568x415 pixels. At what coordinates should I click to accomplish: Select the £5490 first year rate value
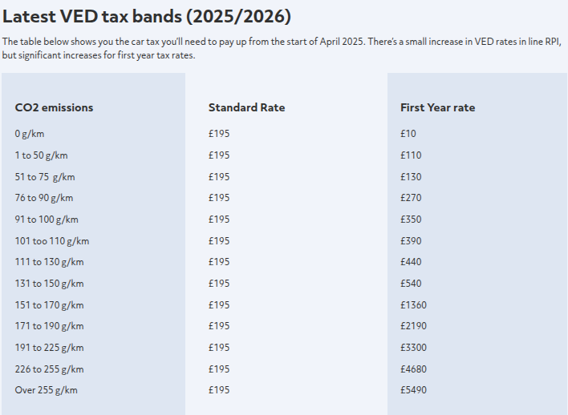(413, 390)
